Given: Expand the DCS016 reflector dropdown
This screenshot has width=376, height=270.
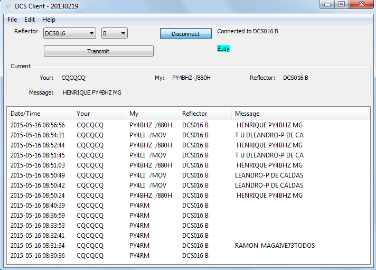Looking at the screenshot, I should click(x=70, y=33).
